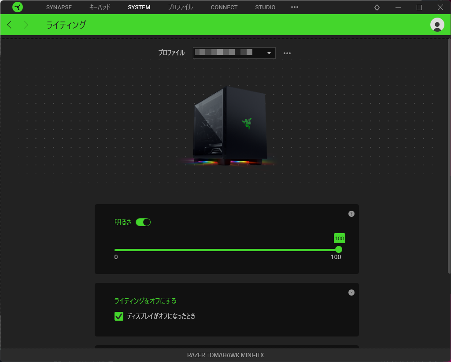Open help for the lighting-off panel
The width and height of the screenshot is (451, 362).
tap(351, 293)
